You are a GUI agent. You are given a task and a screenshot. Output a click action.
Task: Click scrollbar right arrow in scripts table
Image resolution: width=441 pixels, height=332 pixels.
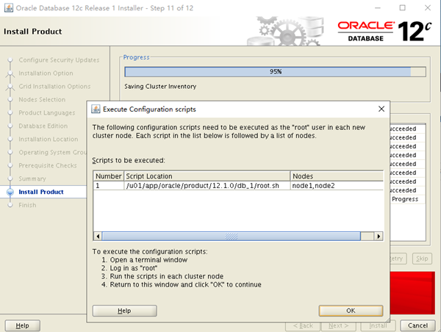379,236
